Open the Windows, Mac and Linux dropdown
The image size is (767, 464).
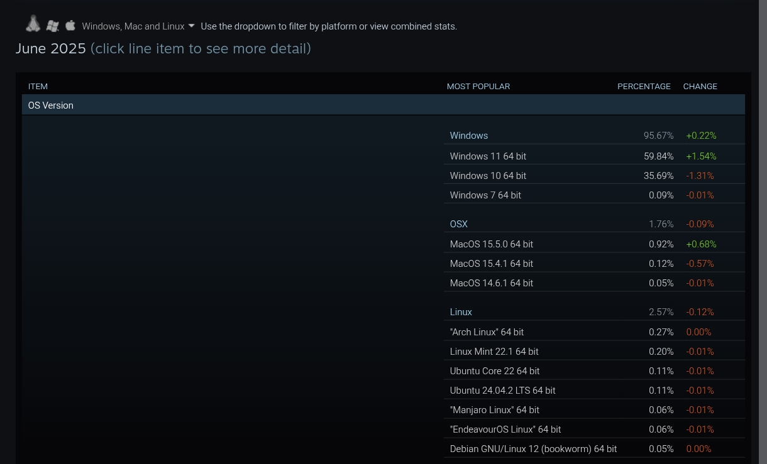click(x=138, y=26)
